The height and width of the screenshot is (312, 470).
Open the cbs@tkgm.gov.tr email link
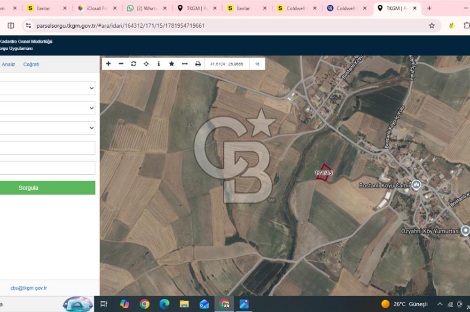[29, 288]
